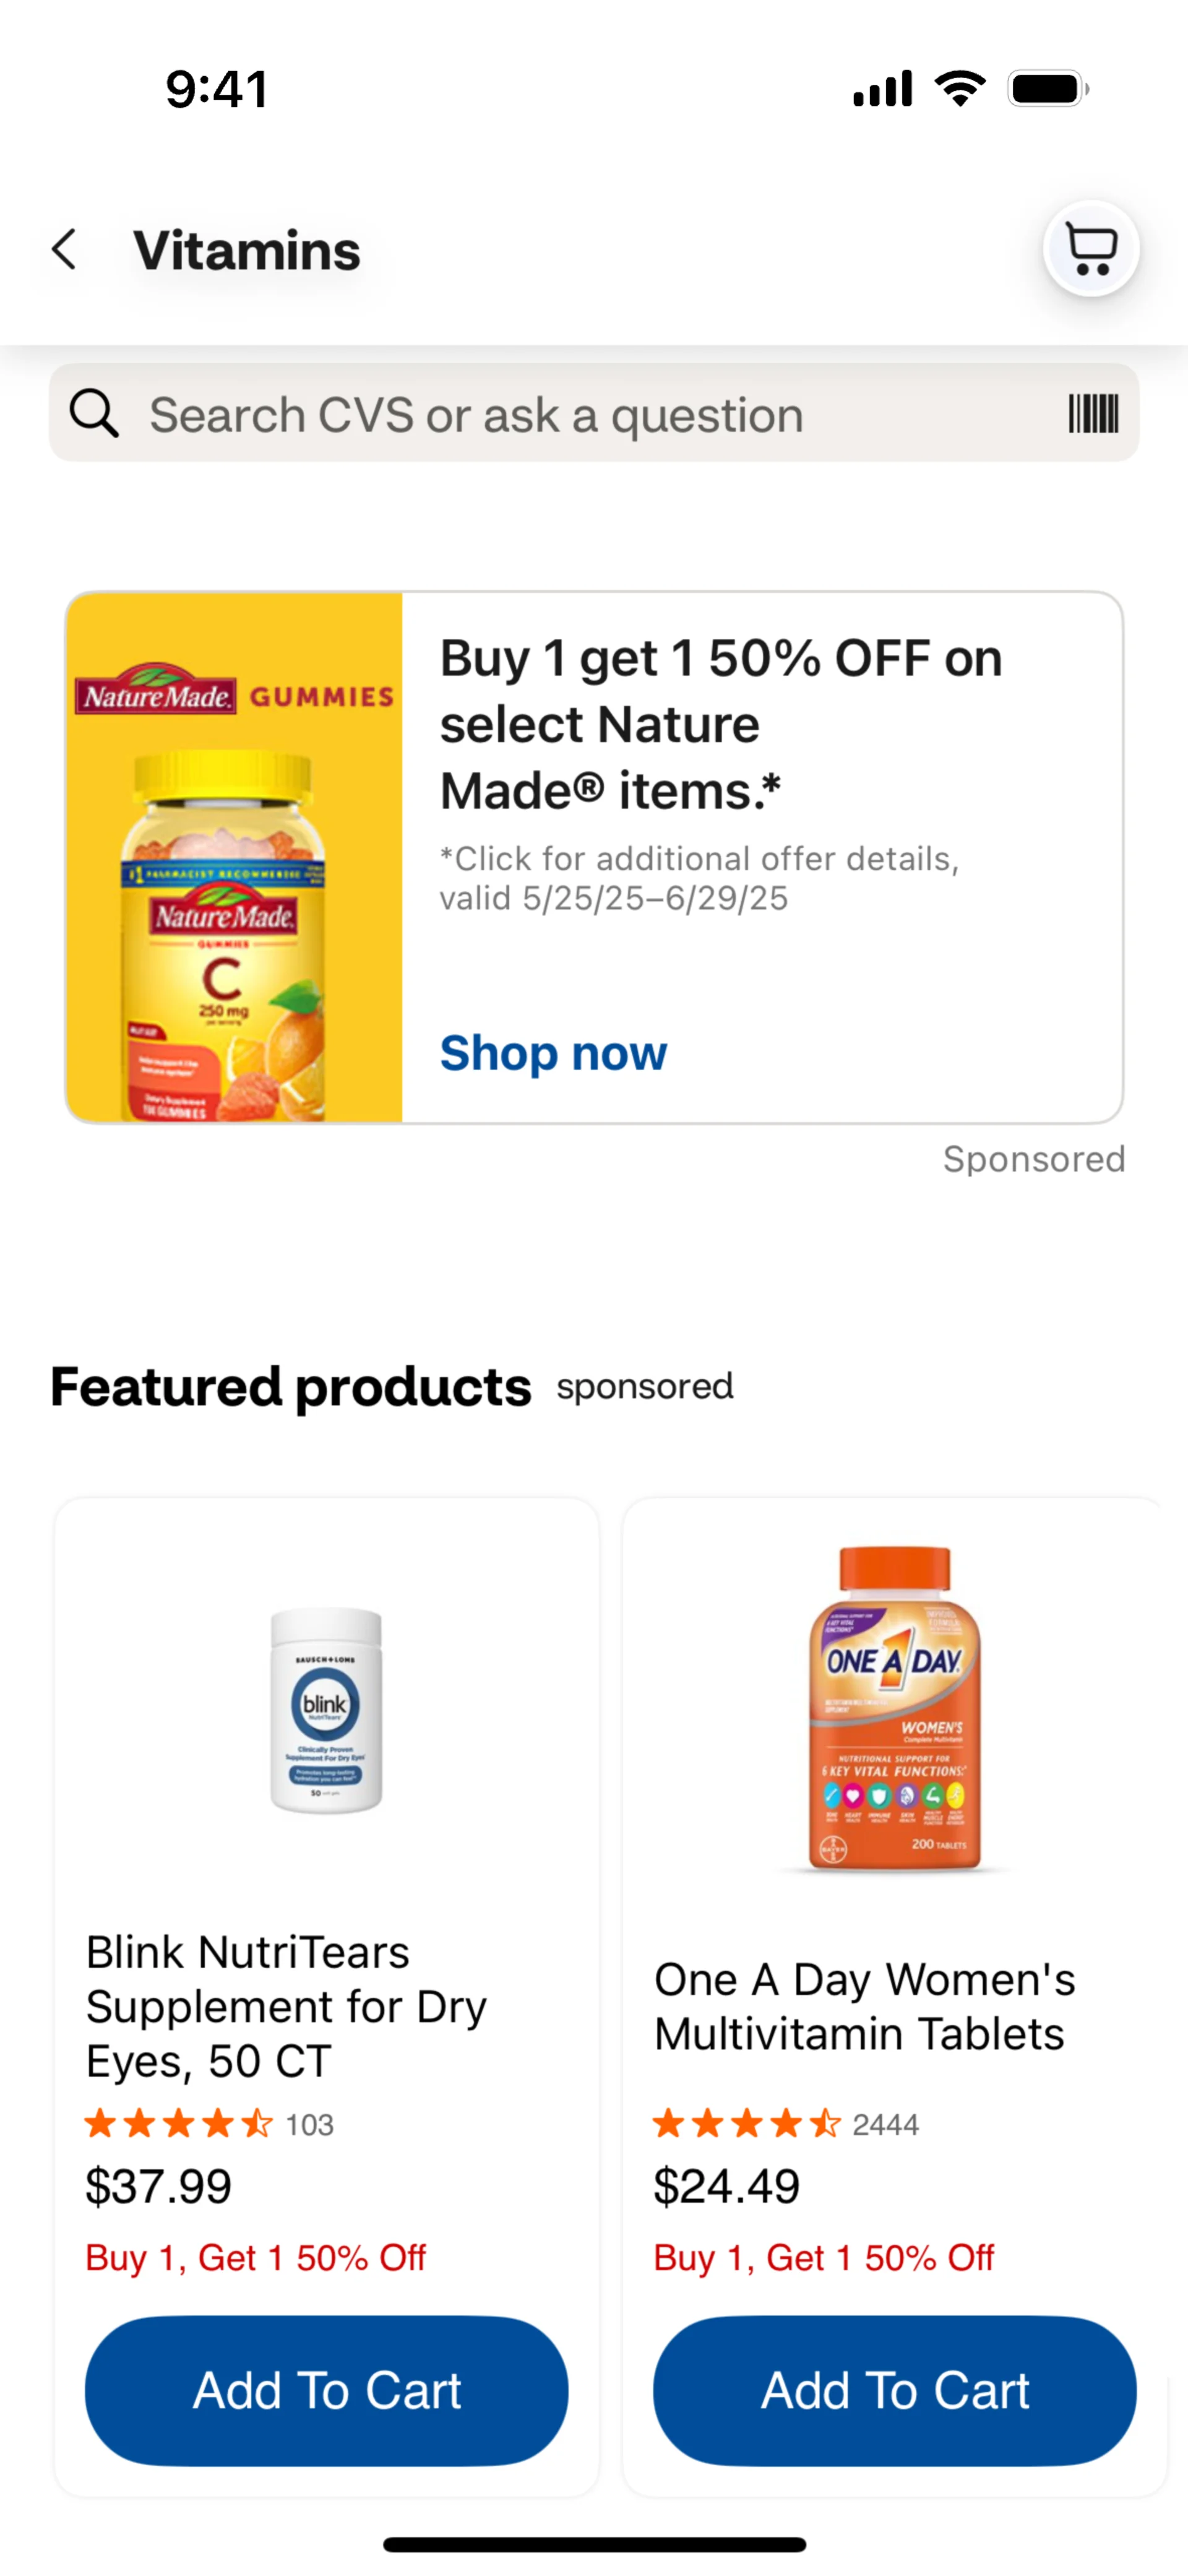Tap the search magnifier icon

(x=94, y=413)
